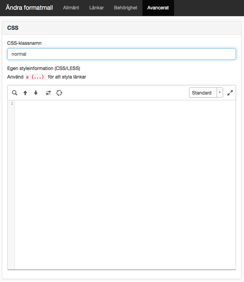
Task: Select the Avancerat tab
Action: tap(158, 8)
